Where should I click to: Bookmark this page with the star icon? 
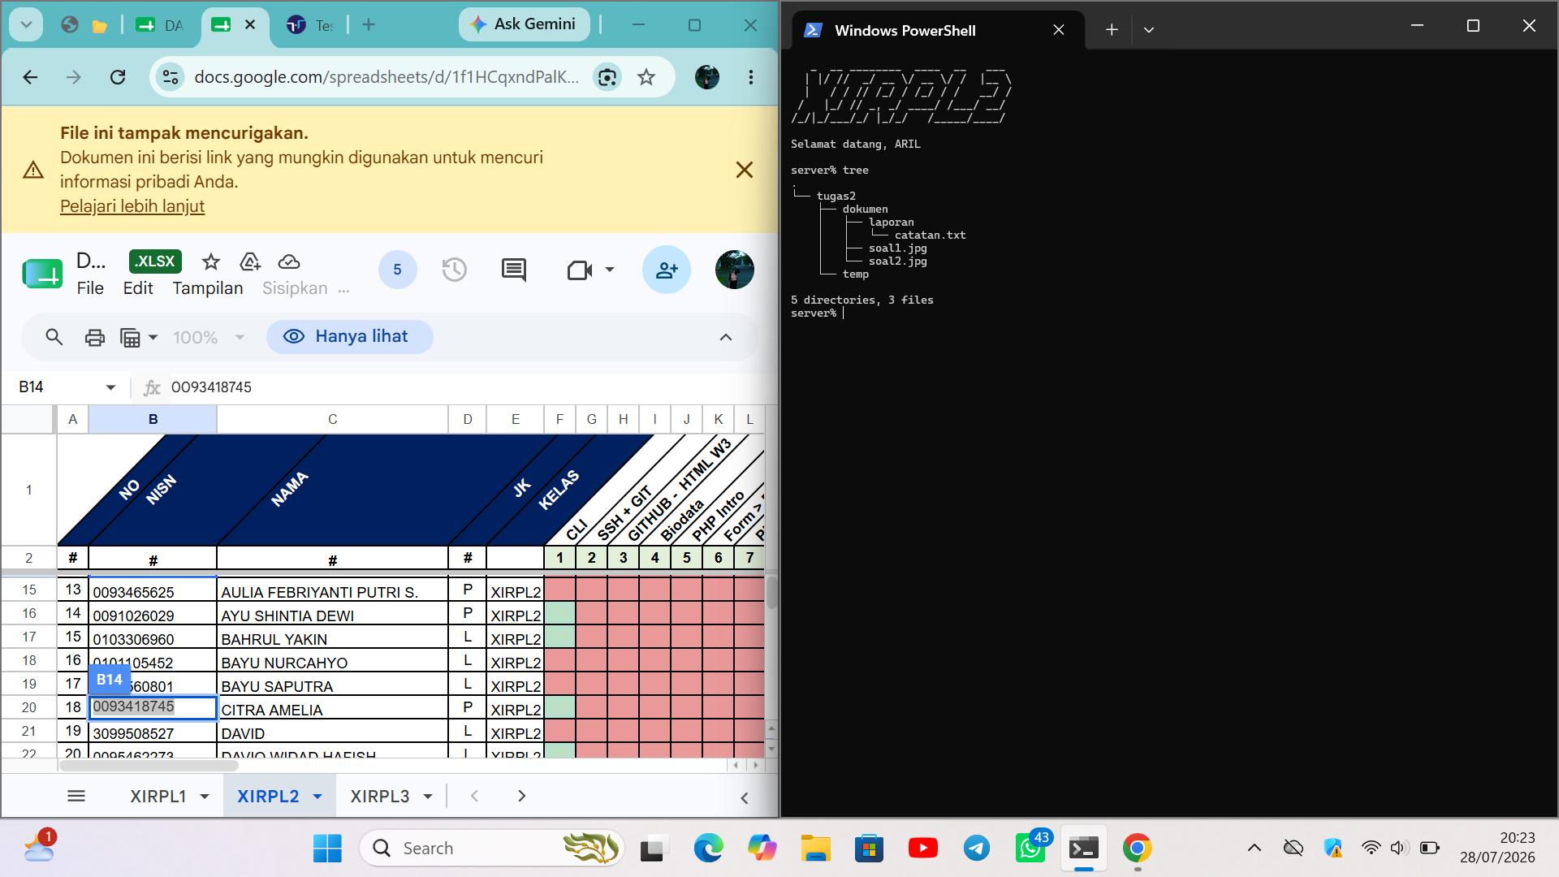coord(646,77)
